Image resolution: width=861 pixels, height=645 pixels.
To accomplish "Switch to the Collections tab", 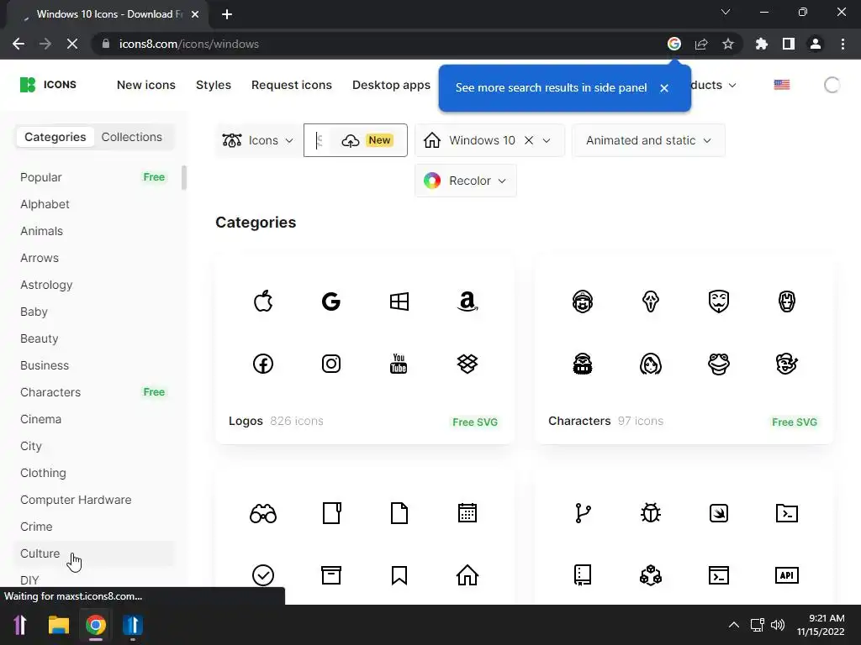I will [x=132, y=137].
